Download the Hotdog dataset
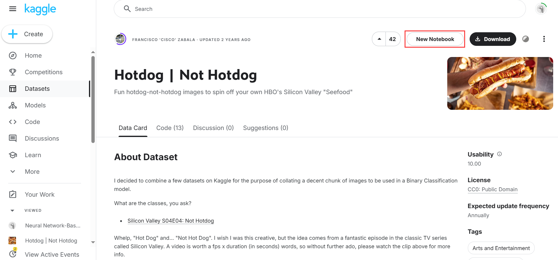The image size is (558, 260). (493, 39)
